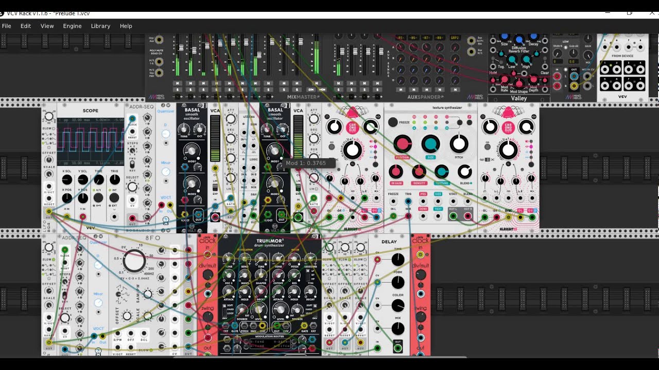Viewport: 659px width, 370px height.
Task: Click the texture synthesizer PITCH knob
Action: (x=459, y=144)
